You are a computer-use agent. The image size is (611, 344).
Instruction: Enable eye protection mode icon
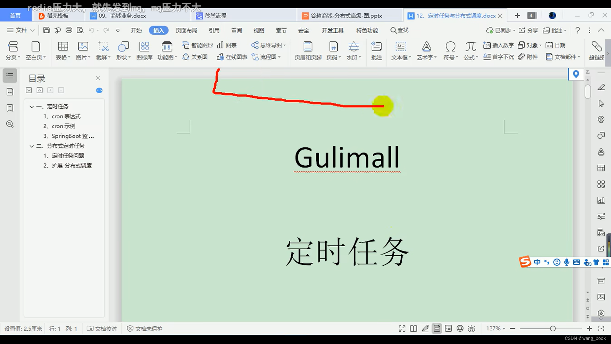(472, 329)
